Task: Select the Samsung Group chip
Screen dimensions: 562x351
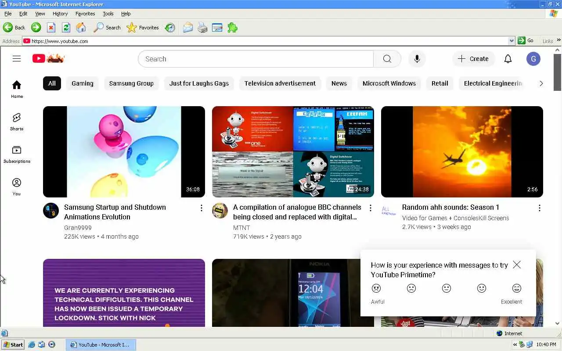Action: 131,83
